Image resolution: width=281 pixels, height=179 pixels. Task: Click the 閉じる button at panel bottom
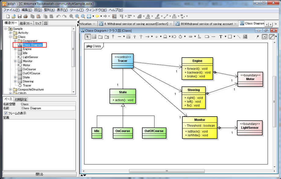tap(39, 174)
